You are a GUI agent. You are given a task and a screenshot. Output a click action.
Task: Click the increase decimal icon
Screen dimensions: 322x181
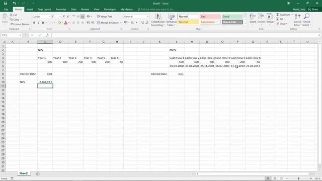pos(142,23)
